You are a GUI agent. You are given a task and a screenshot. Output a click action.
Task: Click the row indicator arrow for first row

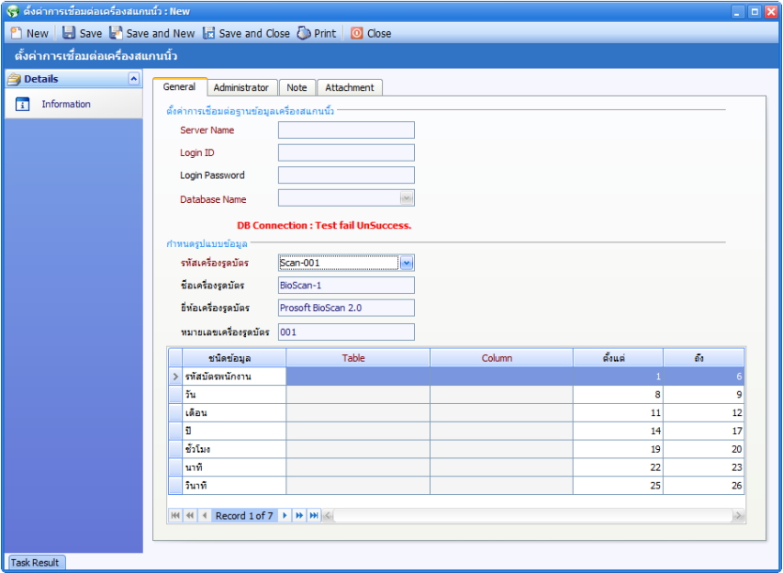coord(175,376)
